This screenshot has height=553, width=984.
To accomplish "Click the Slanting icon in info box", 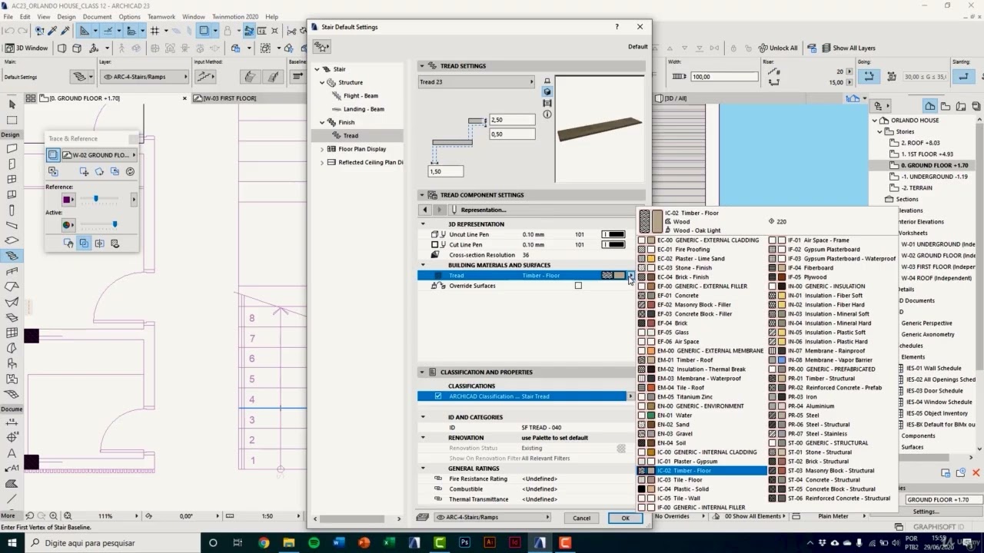I will point(962,77).
